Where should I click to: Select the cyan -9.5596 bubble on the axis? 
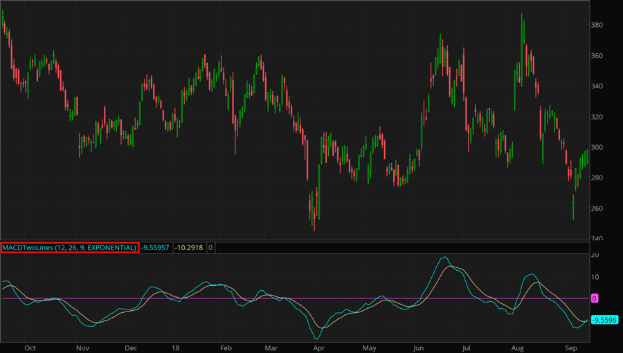click(604, 321)
